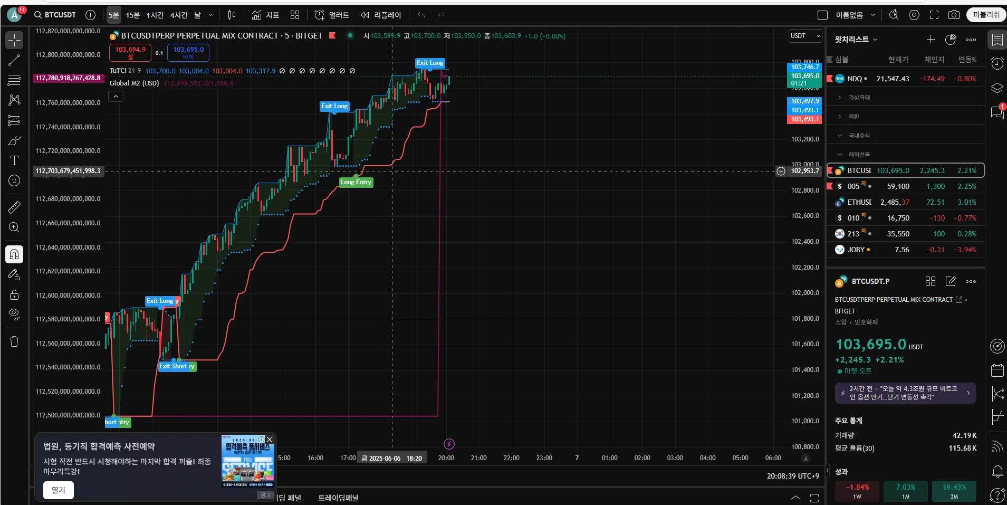Open the 왓치리스트 watchlist dropdown

coord(856,40)
